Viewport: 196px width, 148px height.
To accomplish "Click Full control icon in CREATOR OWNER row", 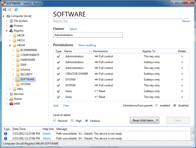I will [x=96, y=74].
